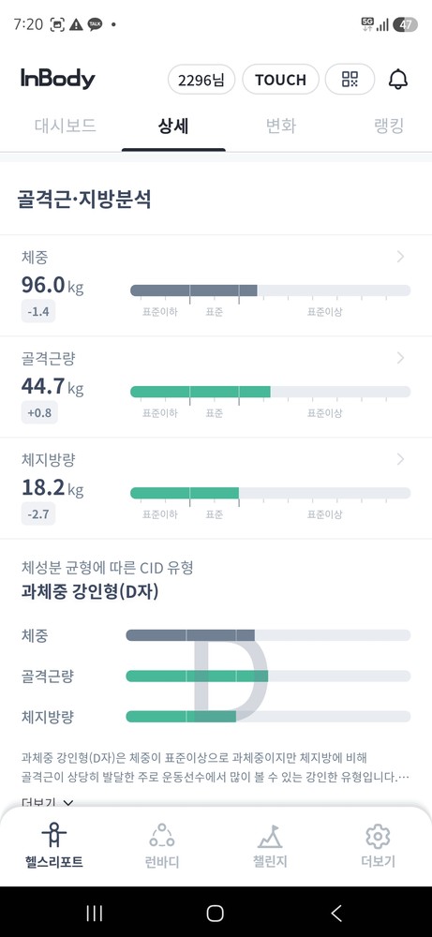Open the 챌린지 mountain flag icon

click(270, 836)
